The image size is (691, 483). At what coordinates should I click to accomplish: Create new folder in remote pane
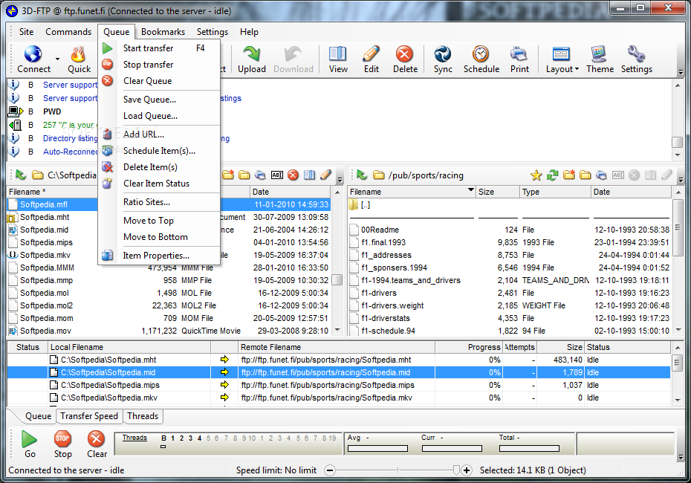[x=569, y=175]
